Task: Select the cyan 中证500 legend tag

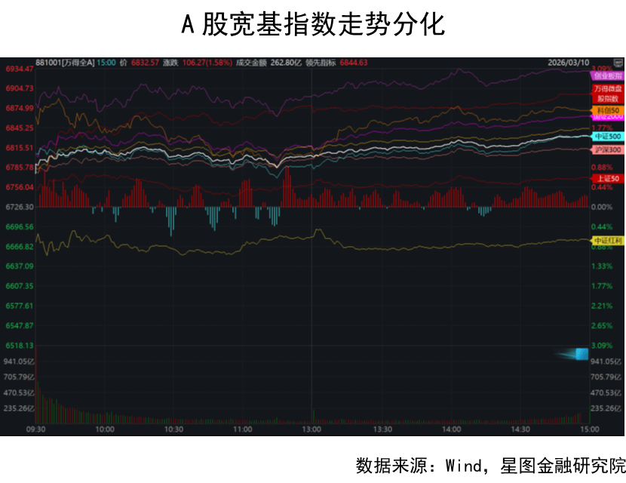Action: pos(608,137)
